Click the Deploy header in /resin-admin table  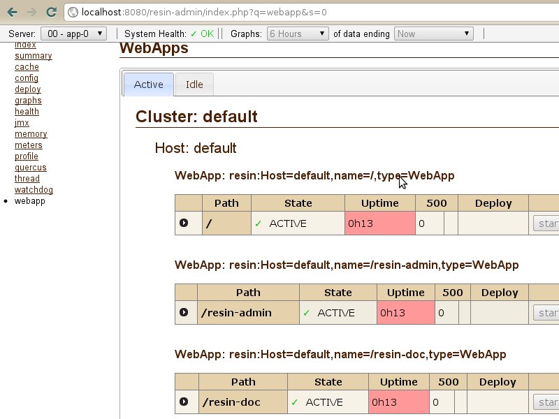(x=500, y=293)
